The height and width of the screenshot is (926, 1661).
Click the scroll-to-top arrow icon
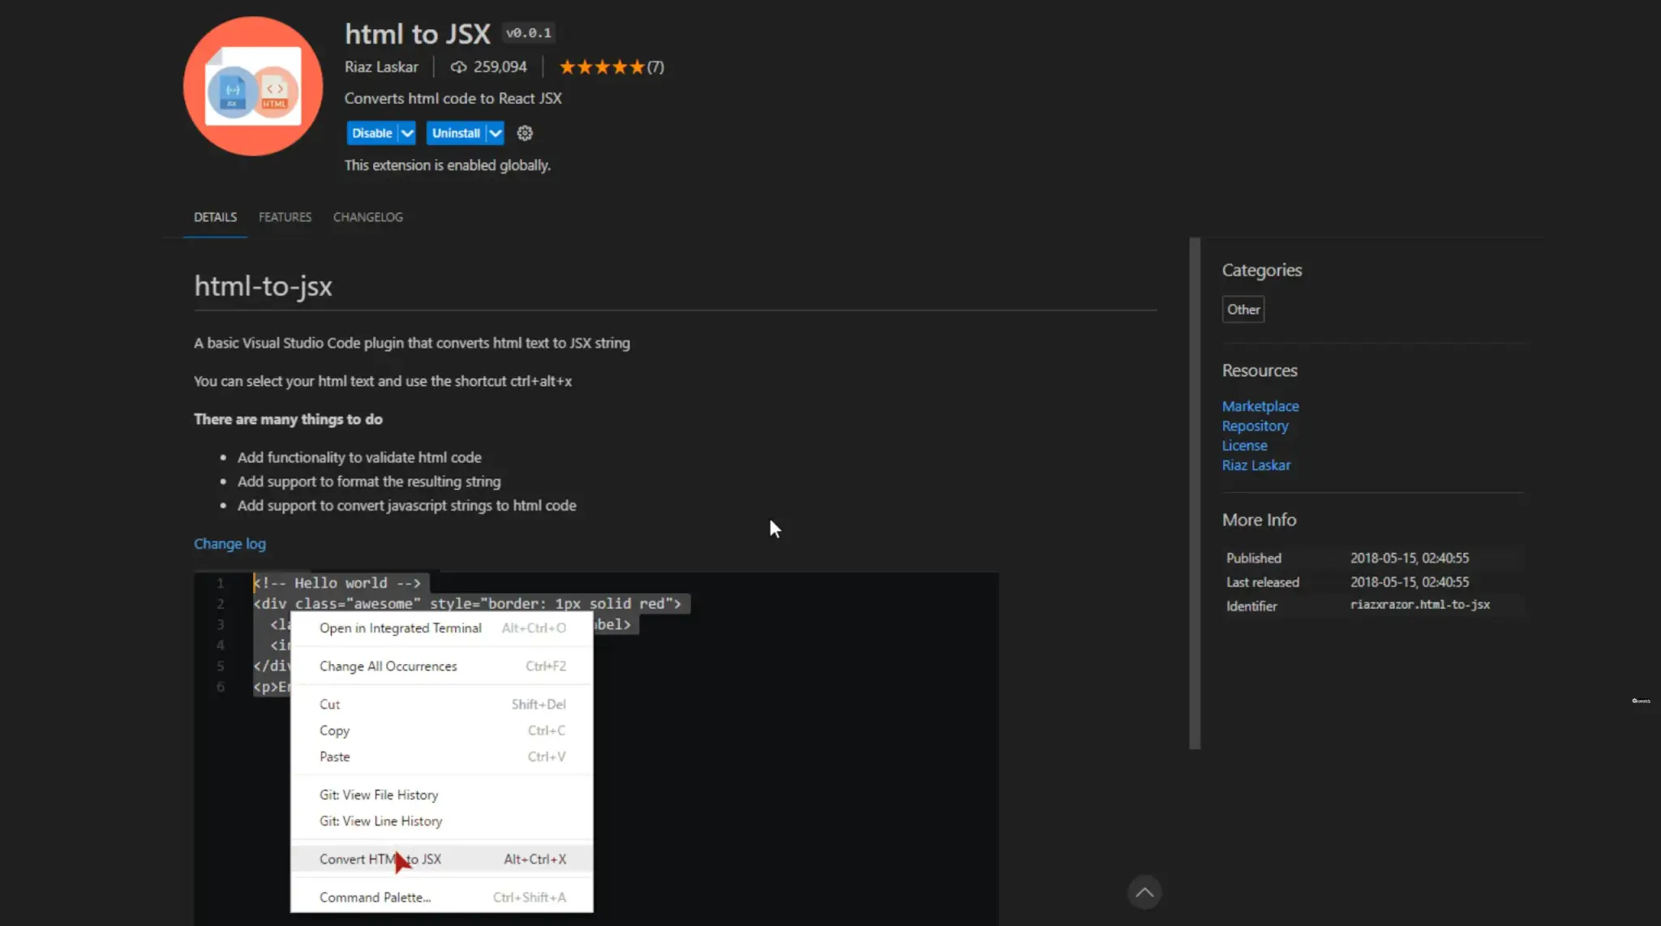(x=1144, y=892)
